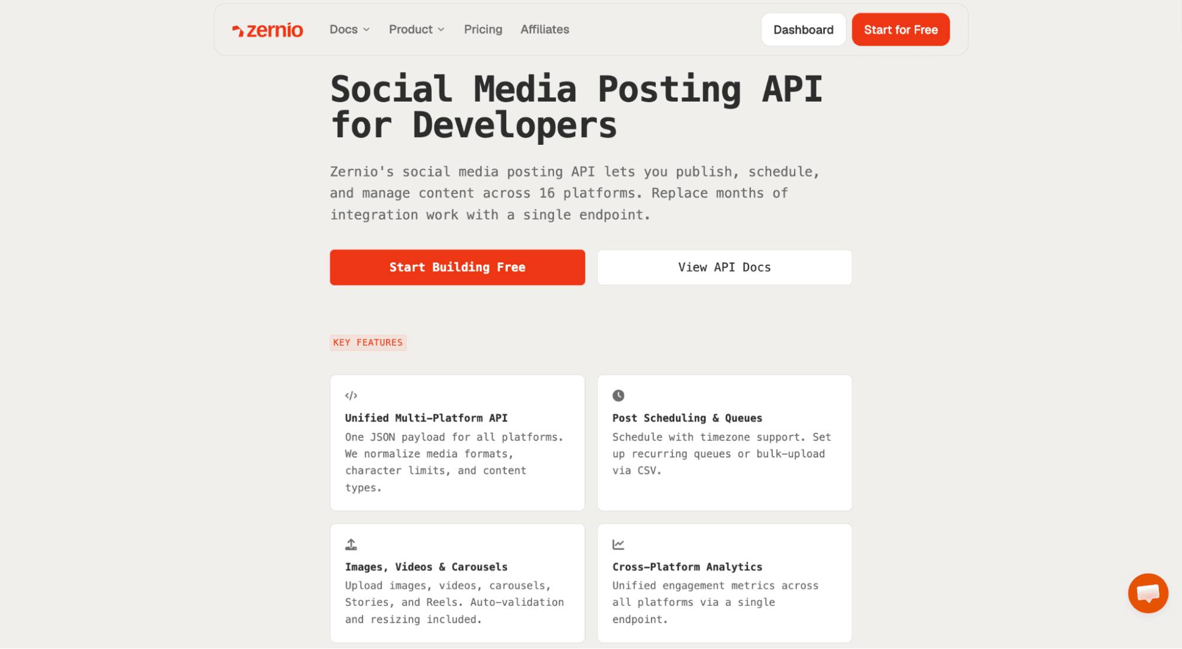Click the text "Schedule with timezone support."
The width and height of the screenshot is (1182, 649).
tap(708, 437)
